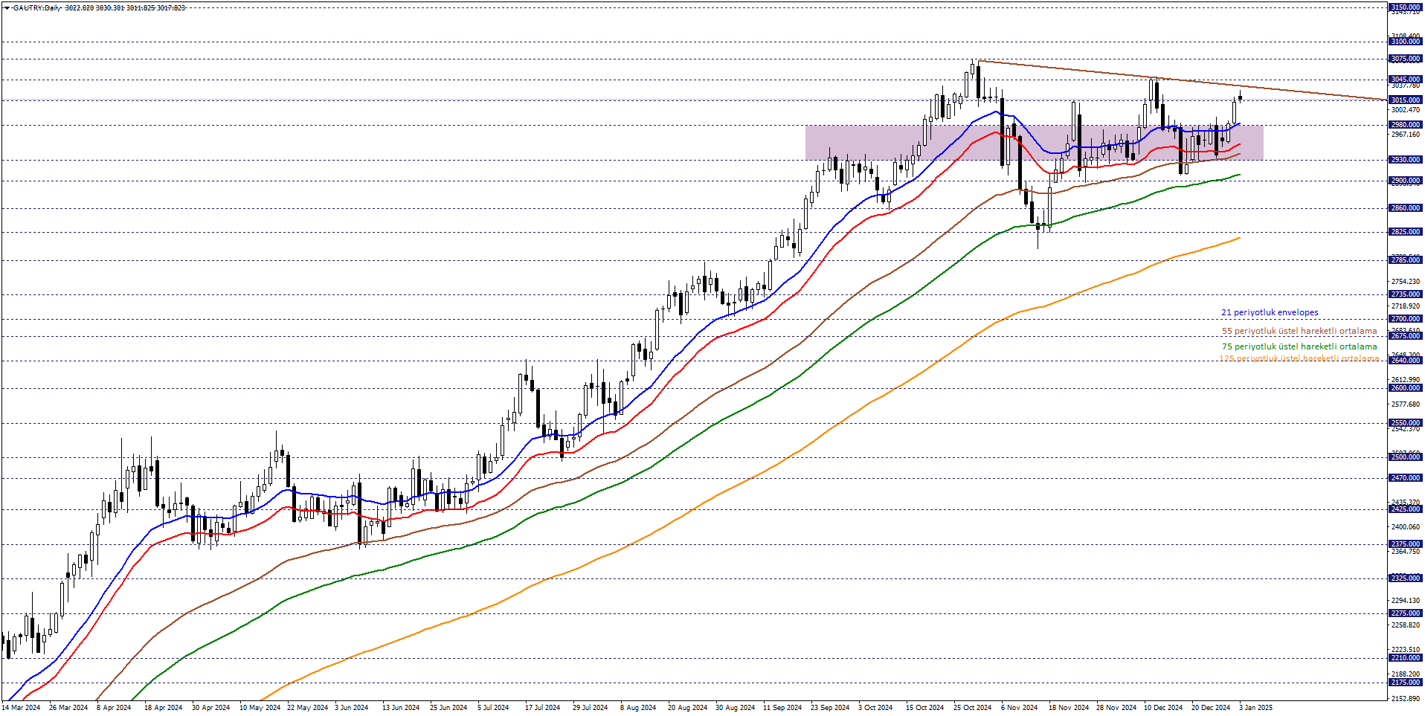Click the 3045.000 price level label
Screen dimensions: 1425x716
coord(1406,80)
